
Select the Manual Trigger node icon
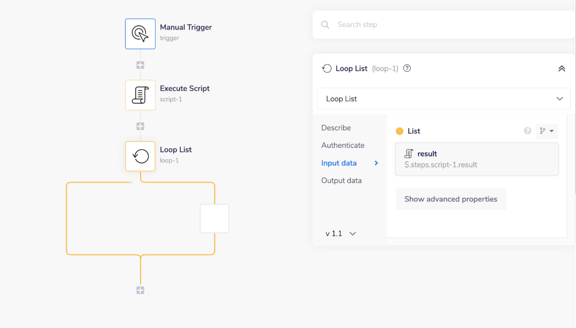tap(140, 33)
